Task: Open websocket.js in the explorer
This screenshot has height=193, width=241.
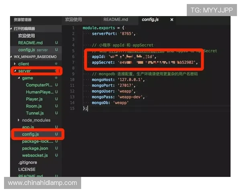Action: [35, 155]
